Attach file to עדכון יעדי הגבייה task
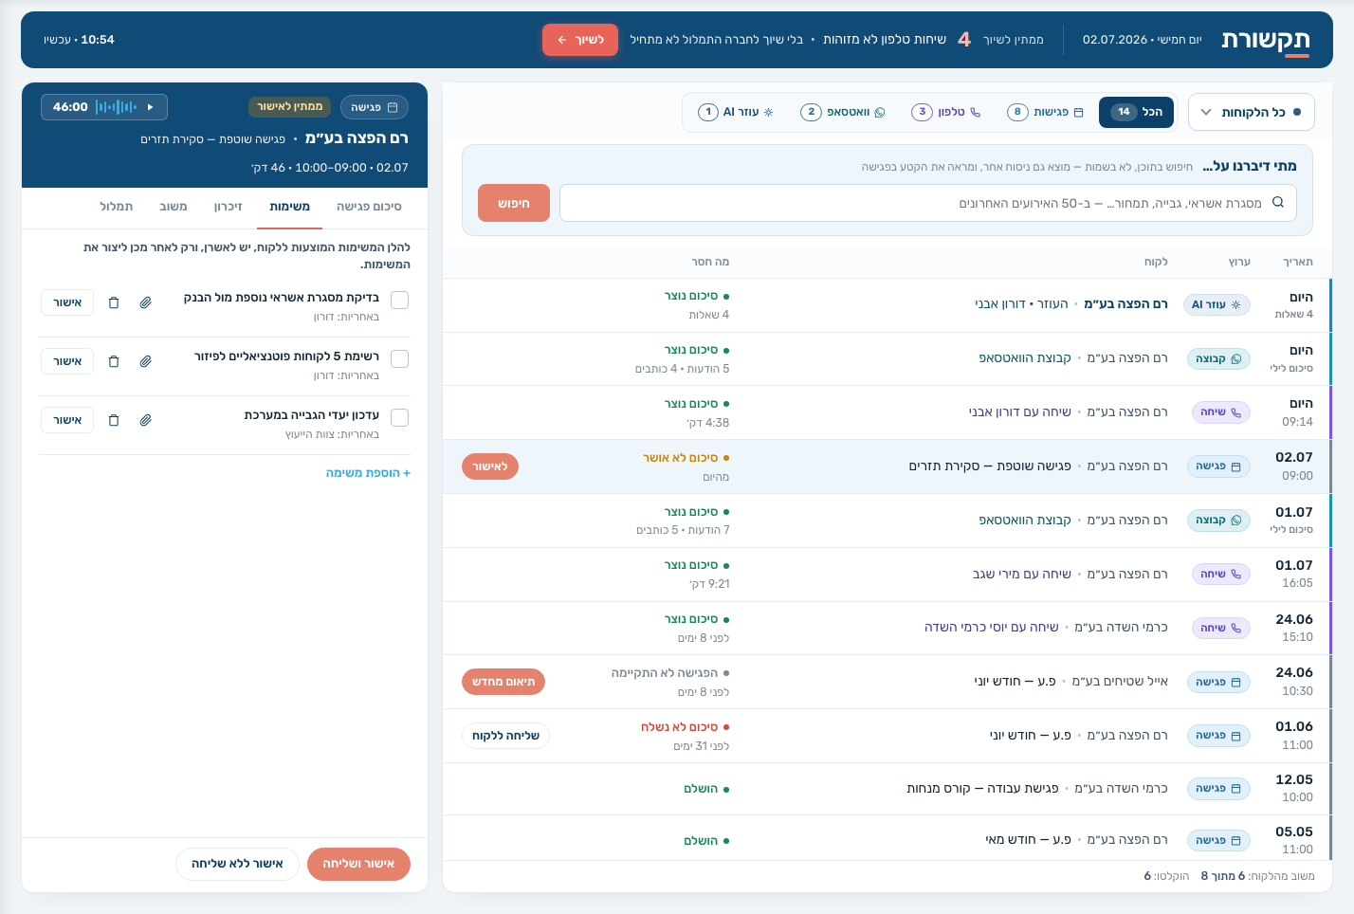Image resolution: width=1354 pixels, height=914 pixels. pyautogui.click(x=146, y=420)
